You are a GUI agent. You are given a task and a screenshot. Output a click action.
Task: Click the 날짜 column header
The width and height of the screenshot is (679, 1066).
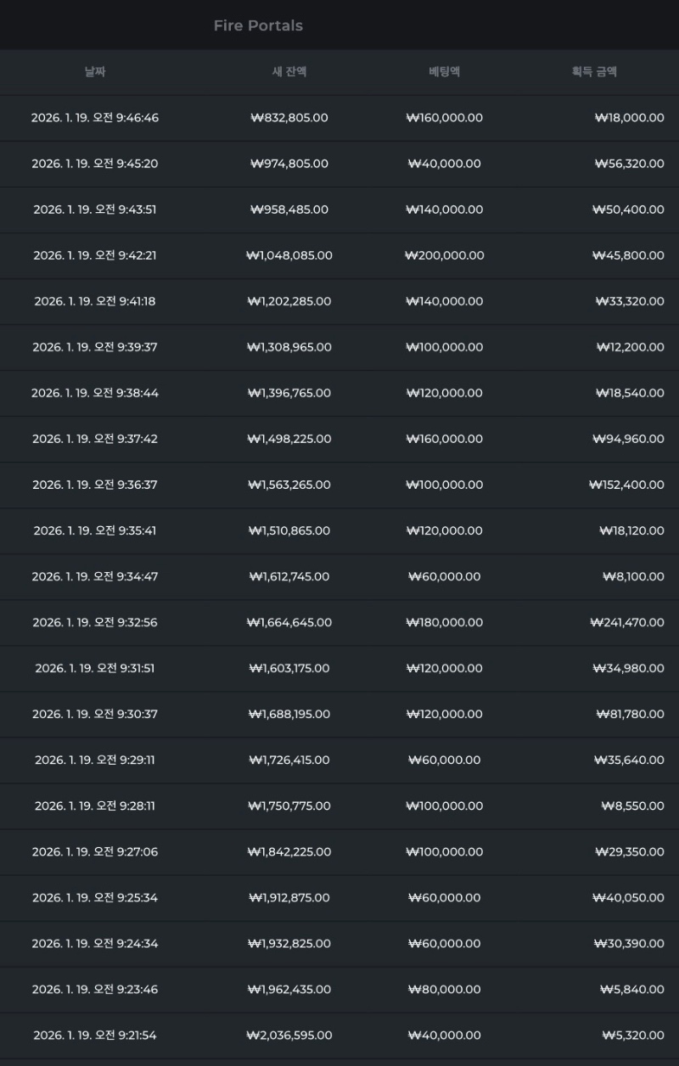(94, 72)
